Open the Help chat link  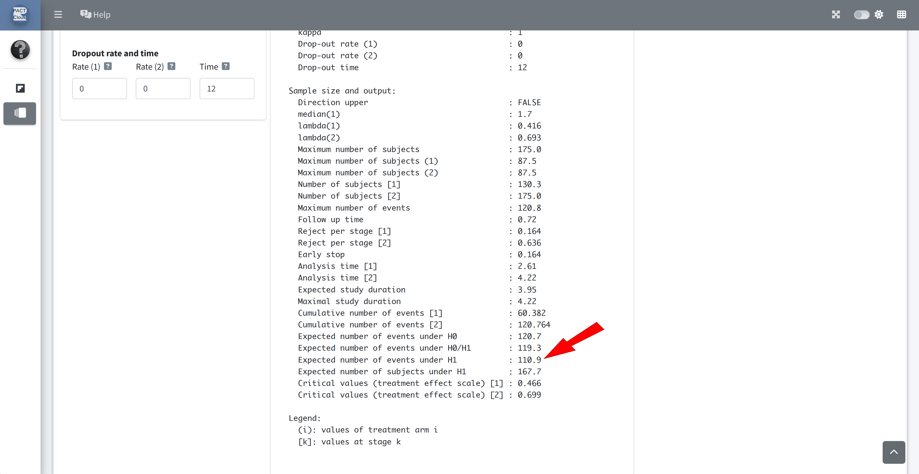95,14
